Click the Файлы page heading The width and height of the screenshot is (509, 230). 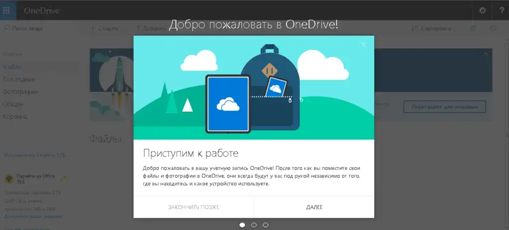point(105,139)
